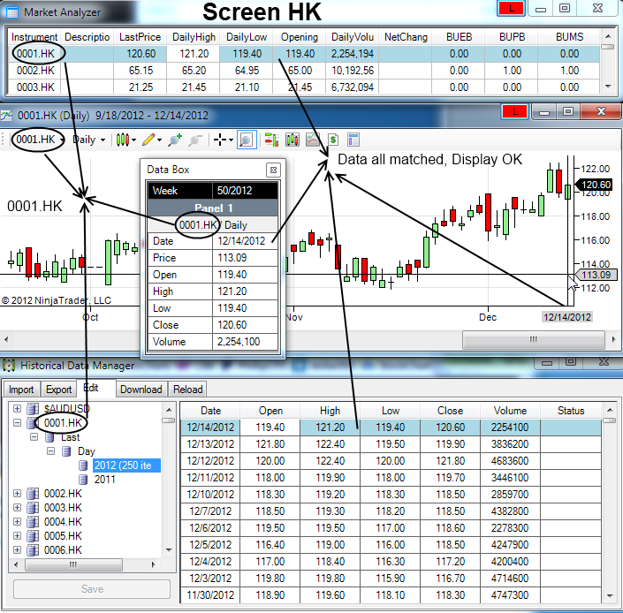Click the Volume column header in data grid
This screenshot has width=623, height=613.
click(510, 411)
